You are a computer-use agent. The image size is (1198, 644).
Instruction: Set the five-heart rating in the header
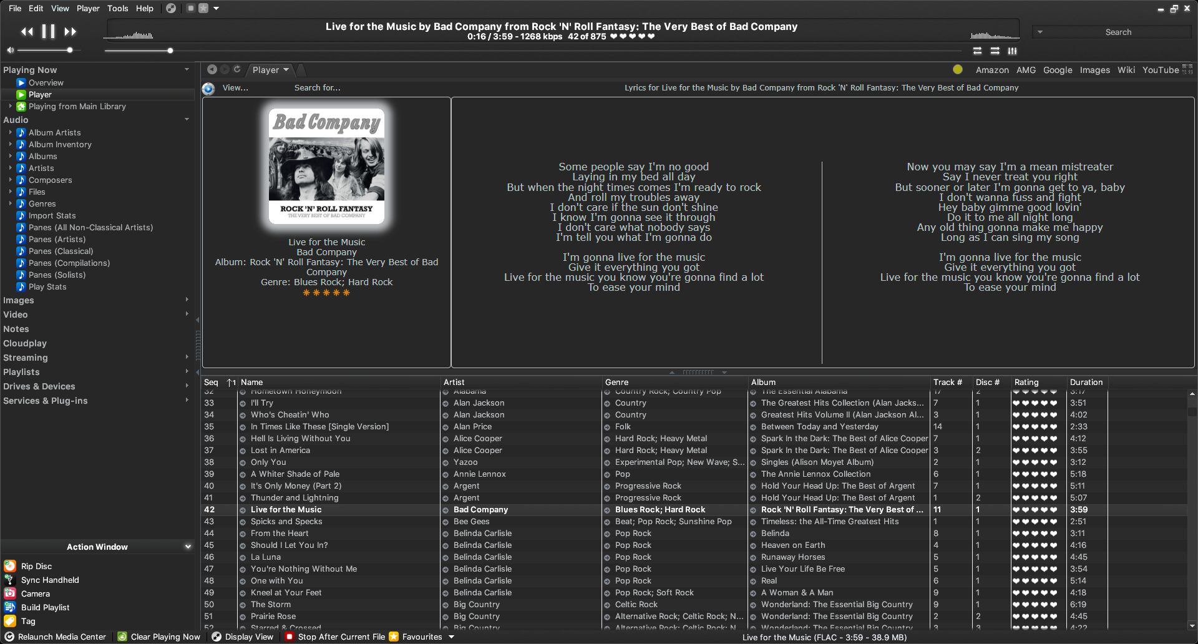point(632,36)
